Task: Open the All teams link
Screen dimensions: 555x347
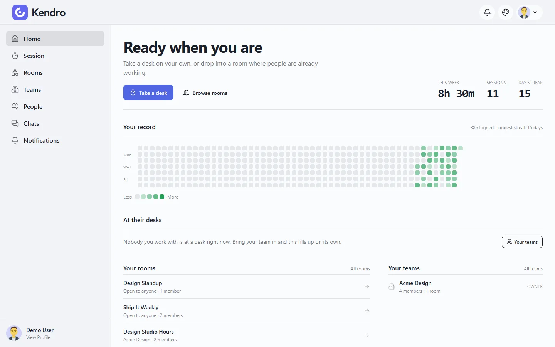Action: (x=533, y=269)
